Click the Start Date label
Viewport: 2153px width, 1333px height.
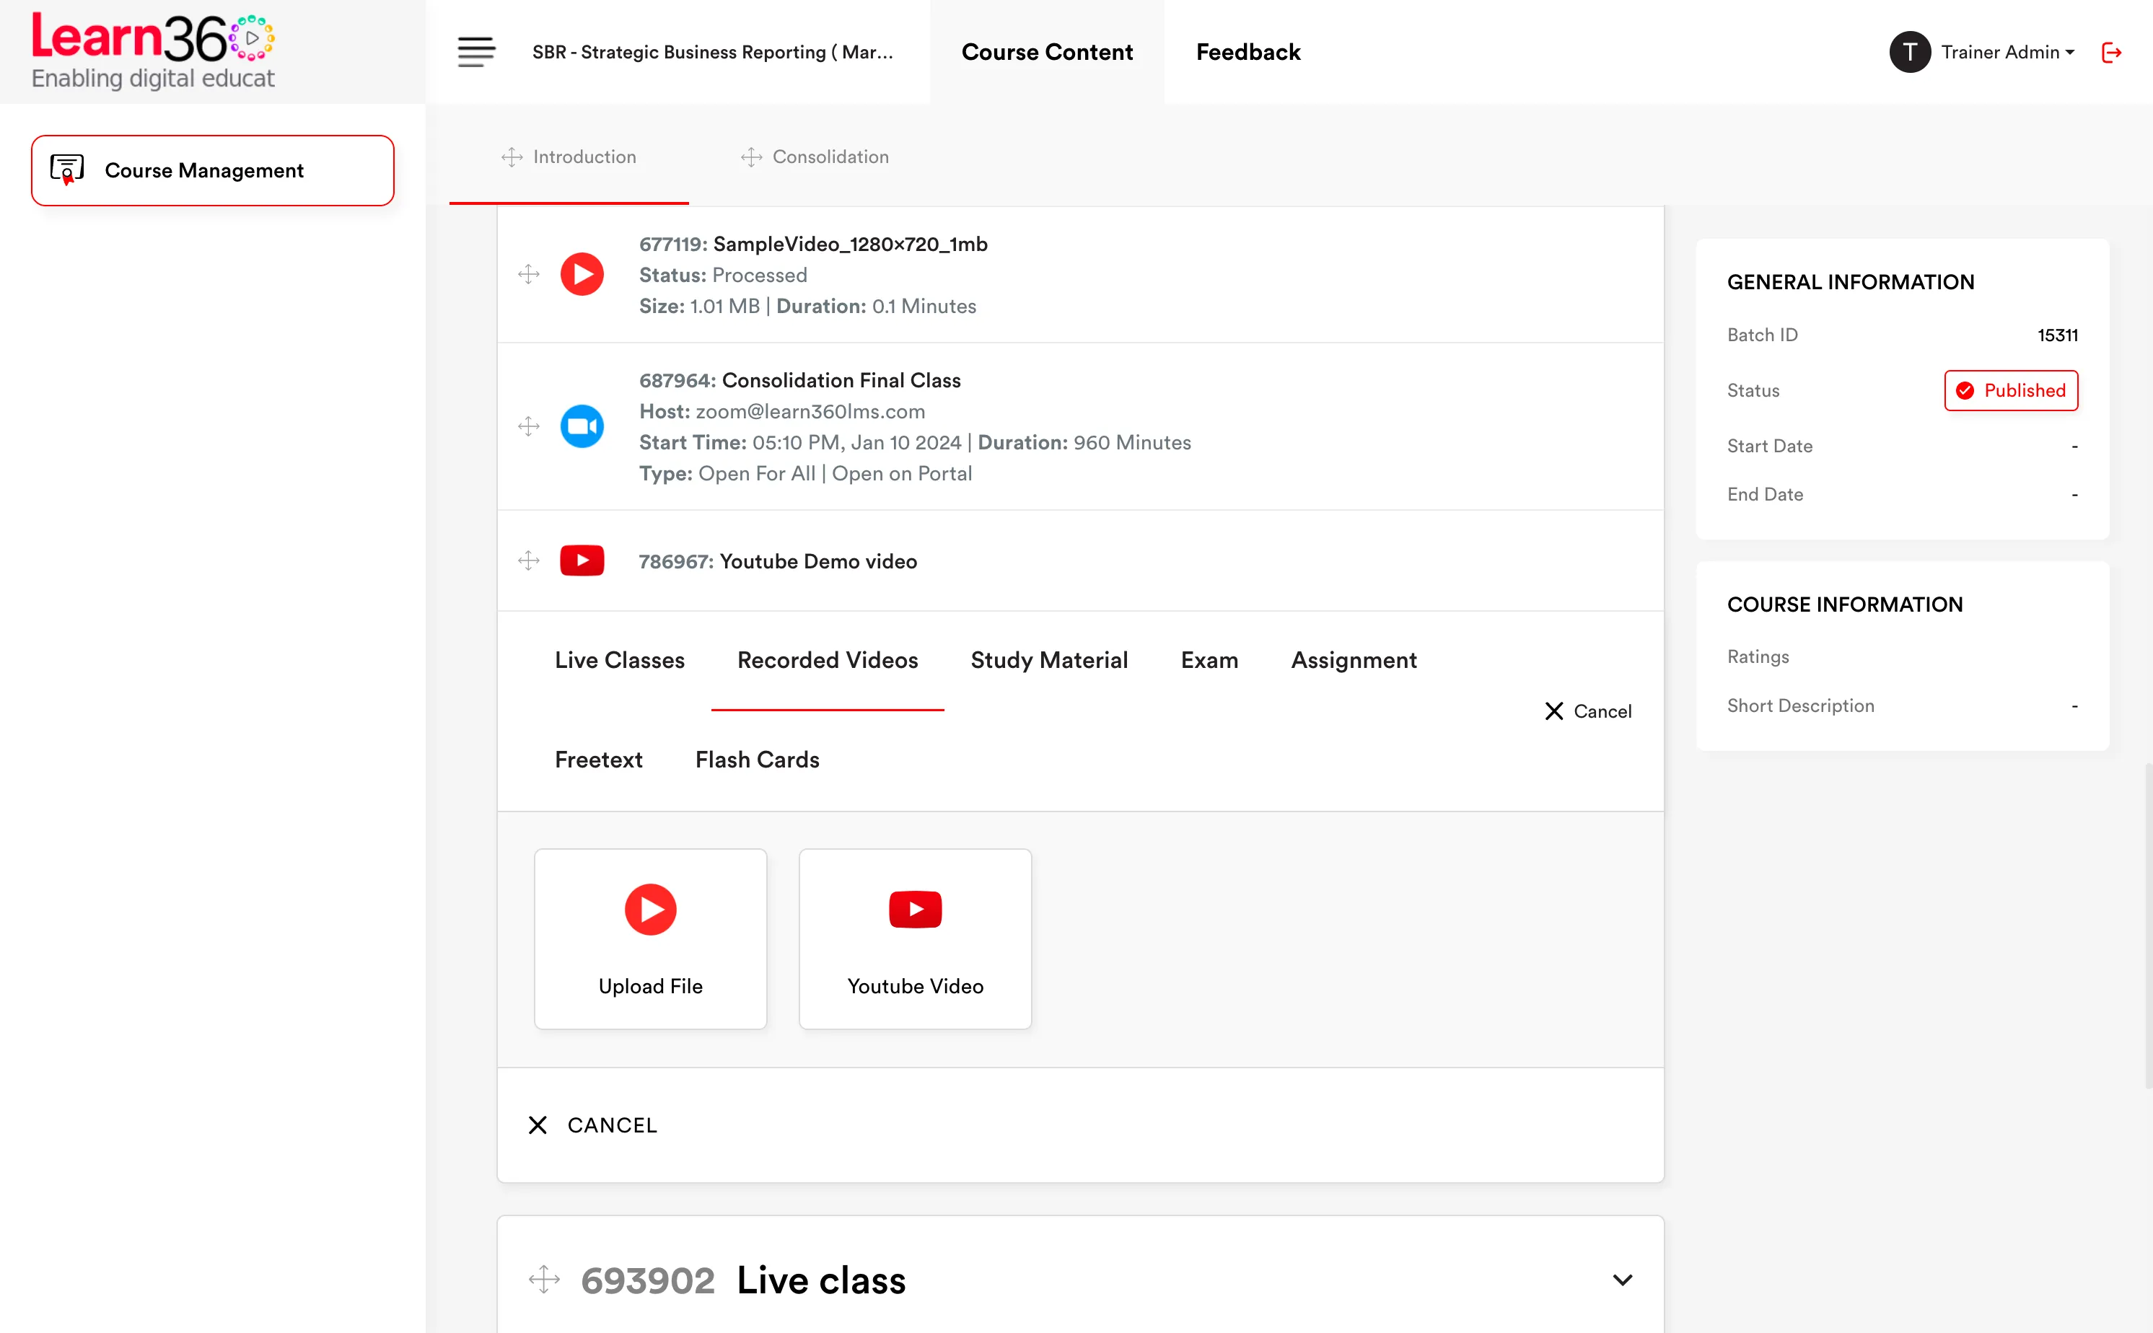coord(1769,446)
